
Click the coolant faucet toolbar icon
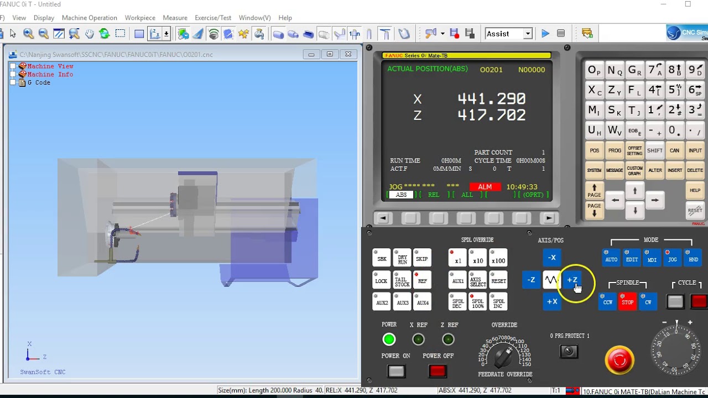pos(259,34)
